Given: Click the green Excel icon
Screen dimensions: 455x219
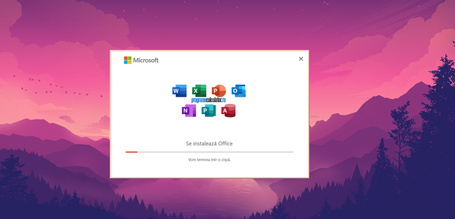Looking at the screenshot, I should click(199, 91).
